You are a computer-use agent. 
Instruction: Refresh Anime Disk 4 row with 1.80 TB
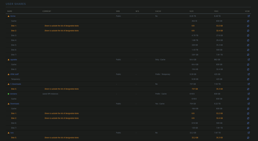(248, 40)
